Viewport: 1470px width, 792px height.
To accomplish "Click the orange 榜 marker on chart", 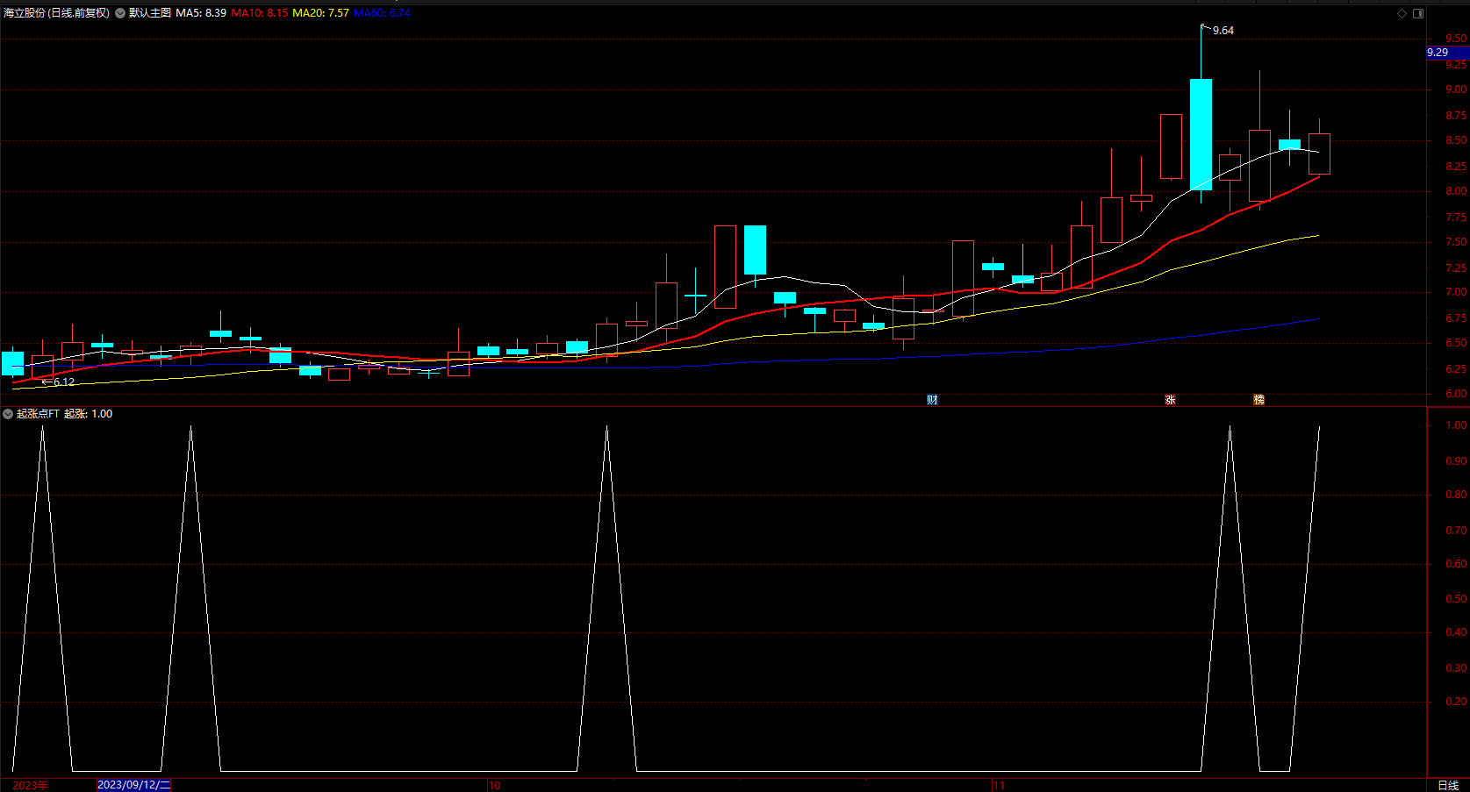I will 1258,400.
